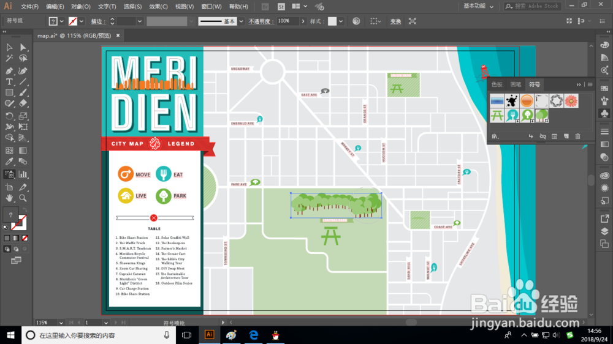Select the Eyedropper tool
Viewport: 613px width, 344px height.
coord(9,162)
